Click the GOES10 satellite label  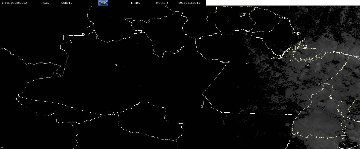coord(67,3)
